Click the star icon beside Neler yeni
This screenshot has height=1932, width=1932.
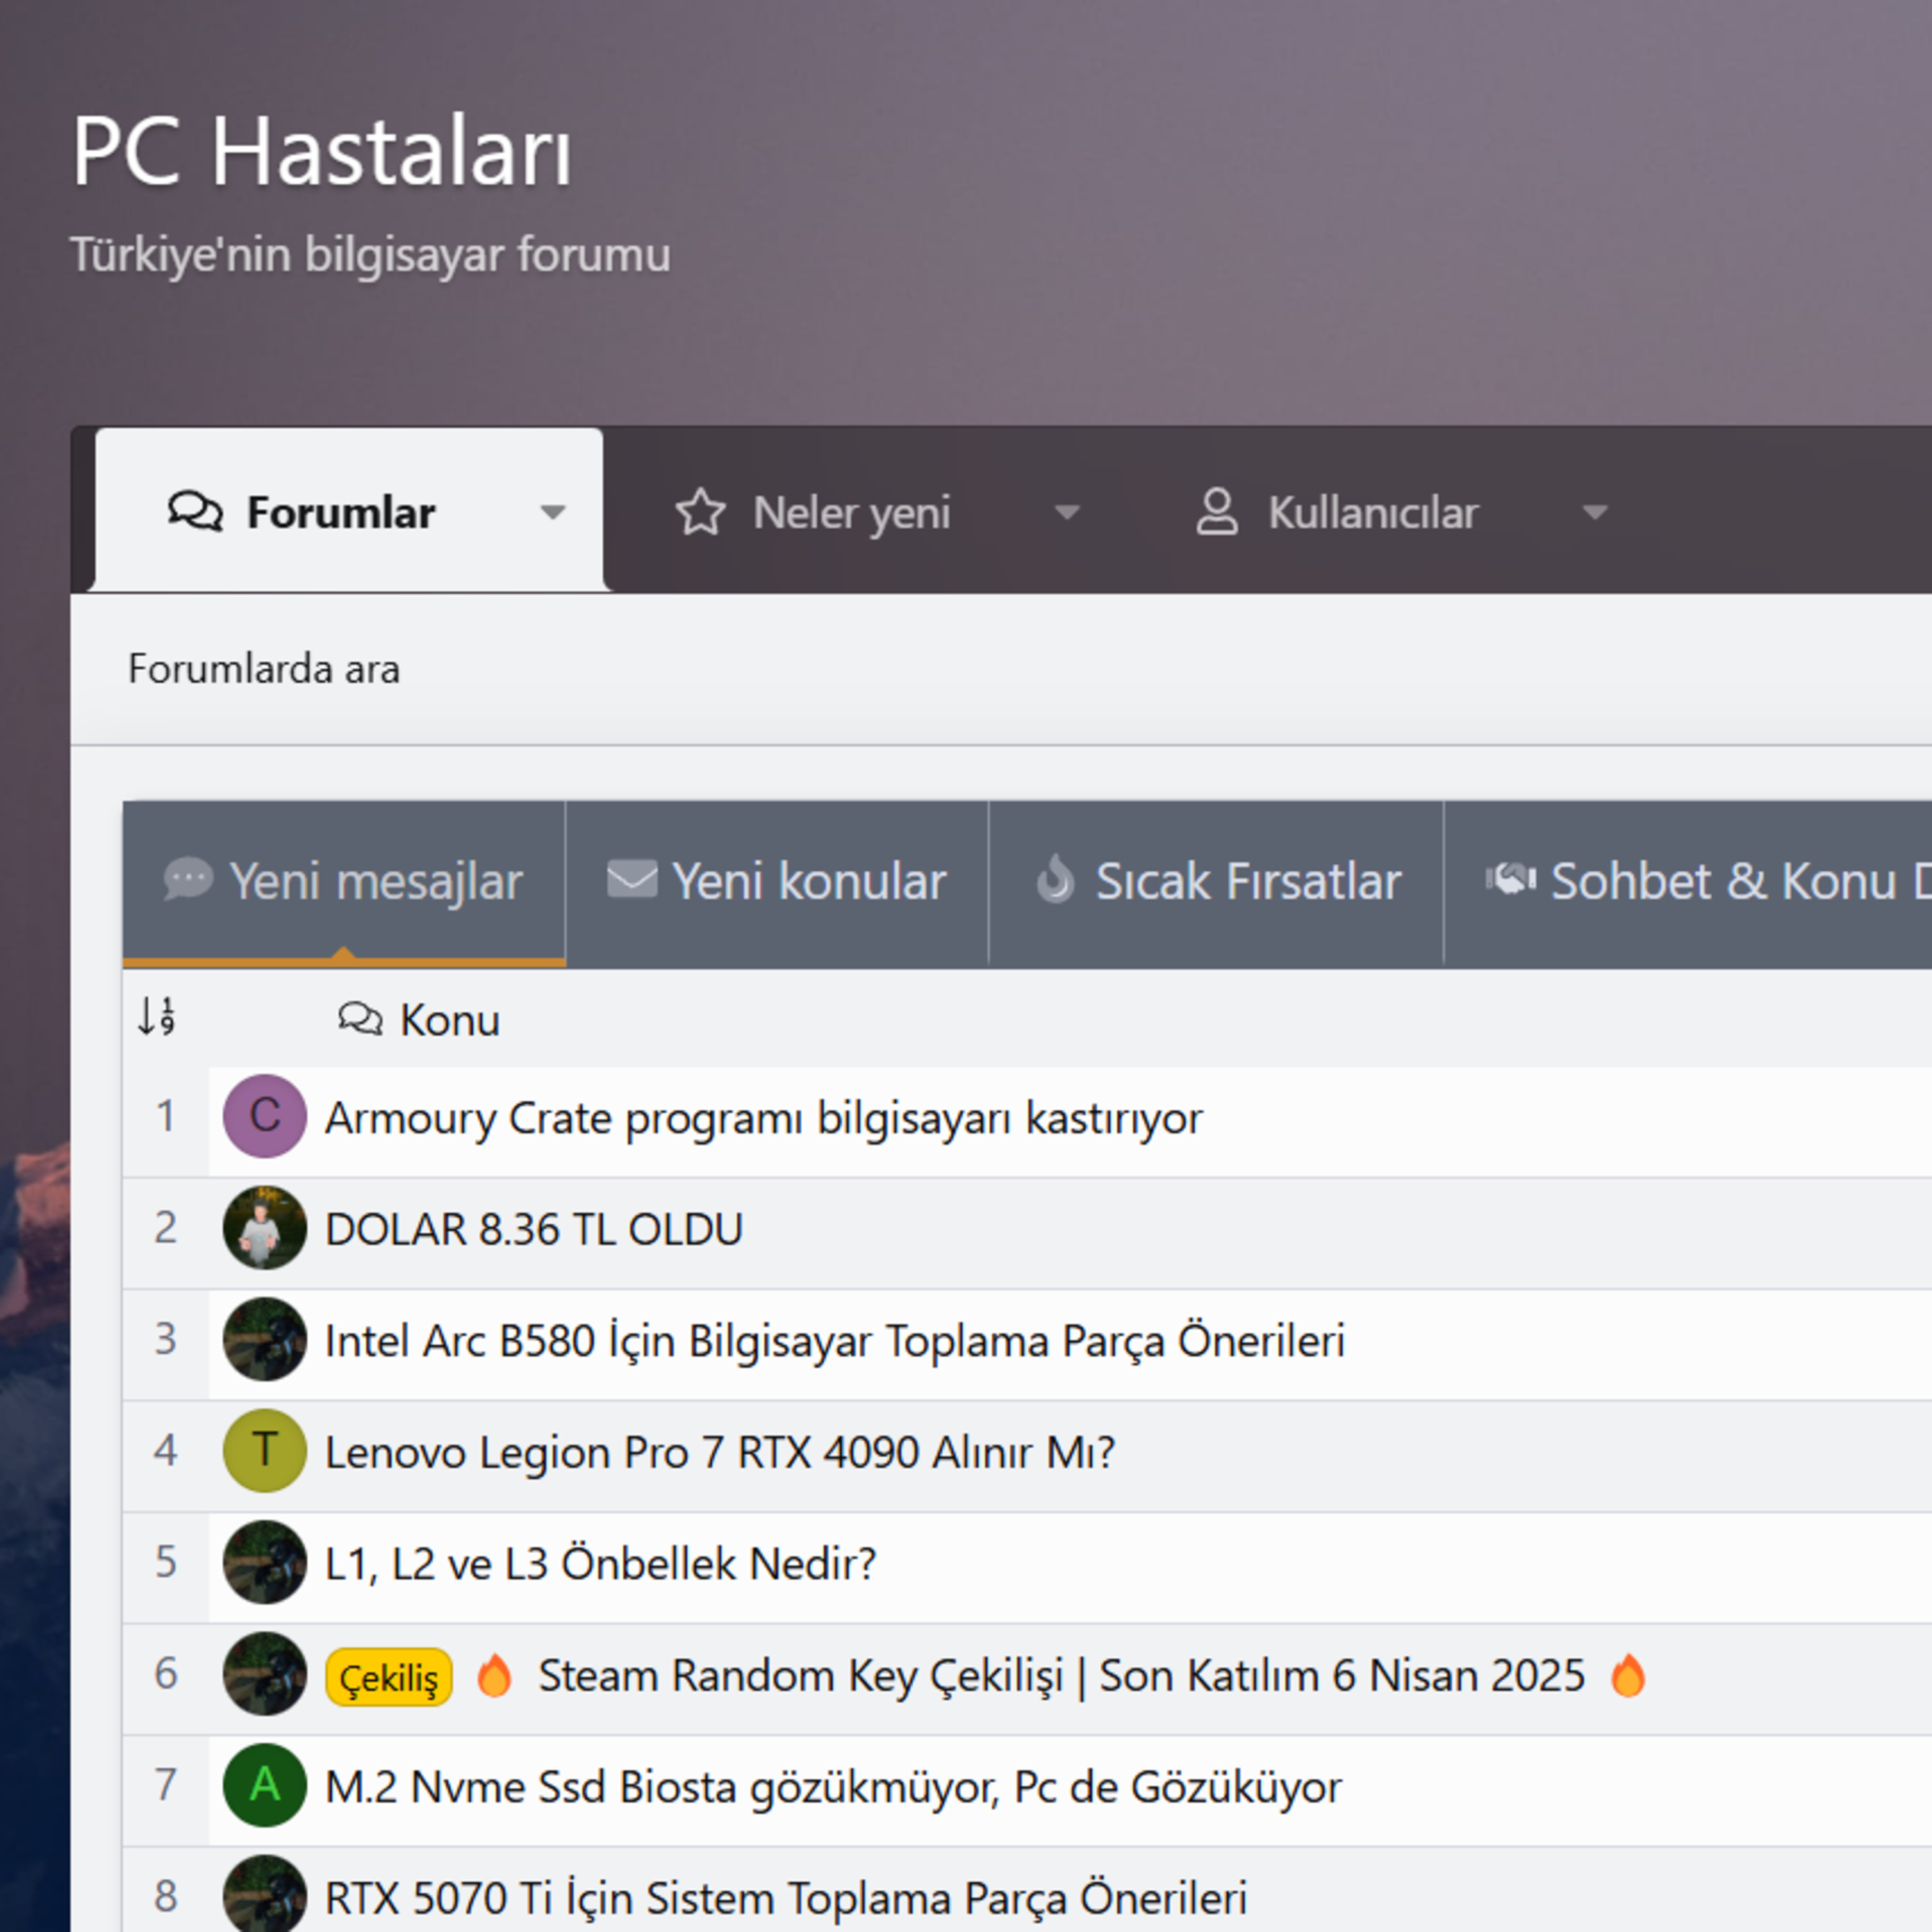(x=700, y=512)
